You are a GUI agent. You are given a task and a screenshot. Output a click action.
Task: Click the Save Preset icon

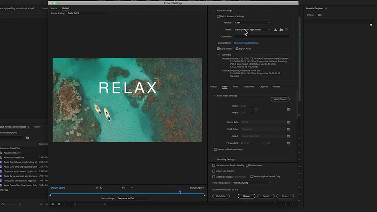(x=276, y=30)
